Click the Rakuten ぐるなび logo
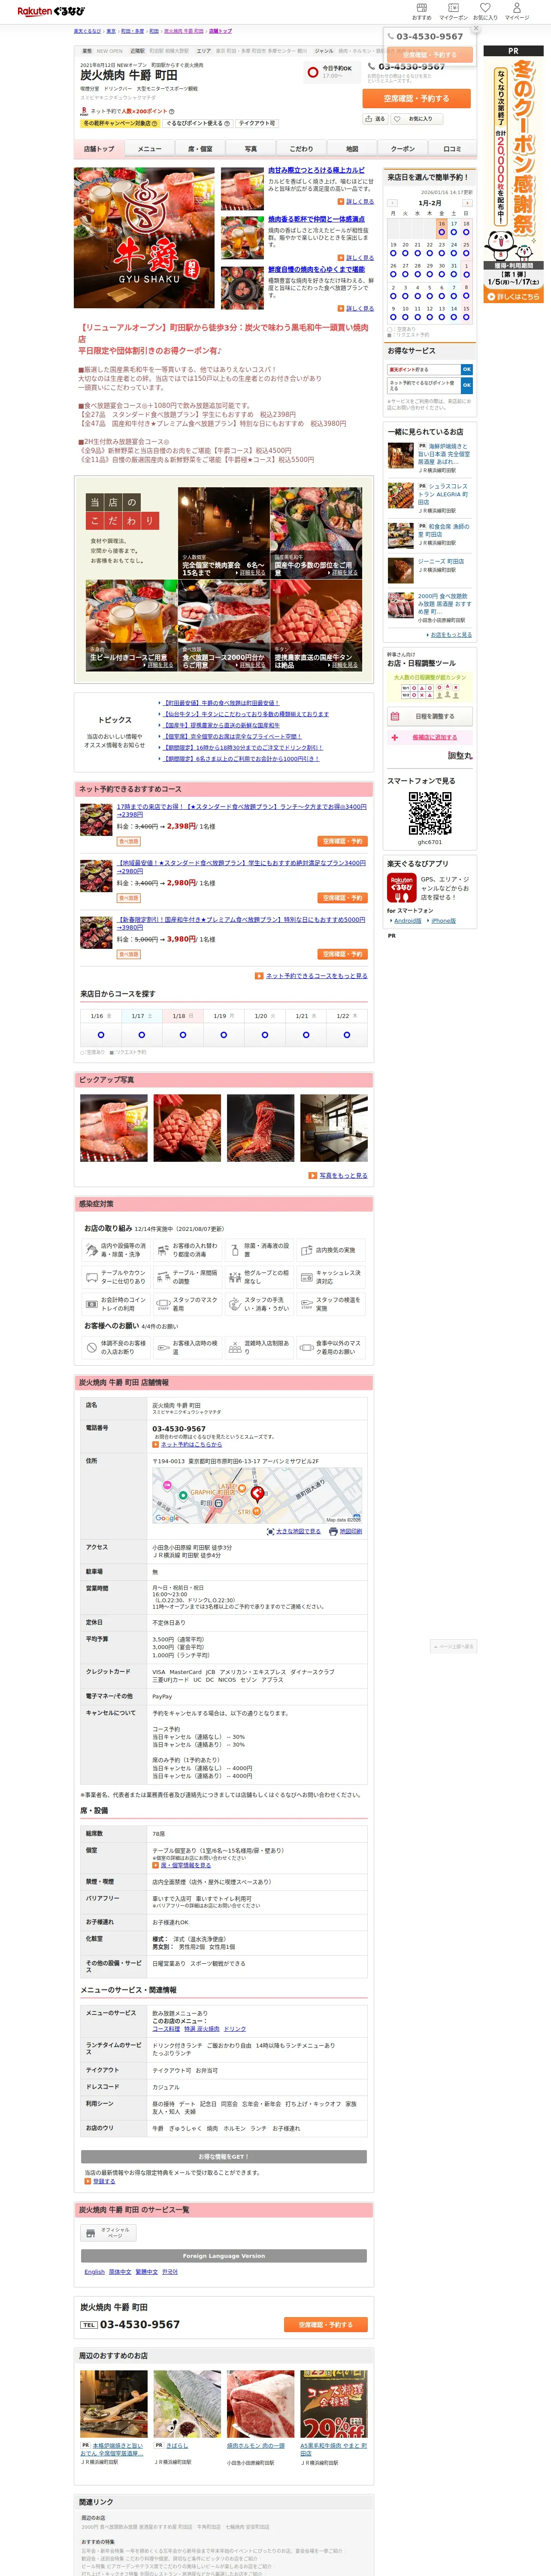 tap(51, 11)
